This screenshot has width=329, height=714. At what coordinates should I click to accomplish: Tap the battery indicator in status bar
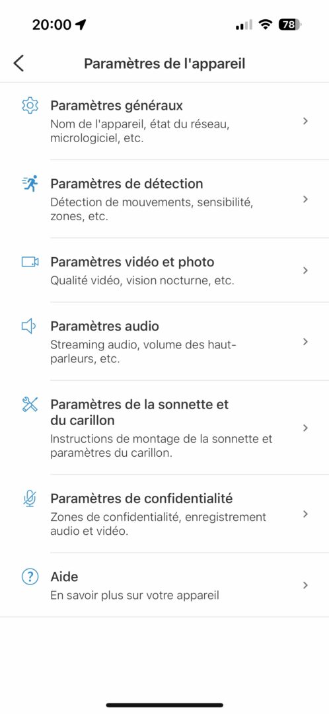tap(290, 24)
